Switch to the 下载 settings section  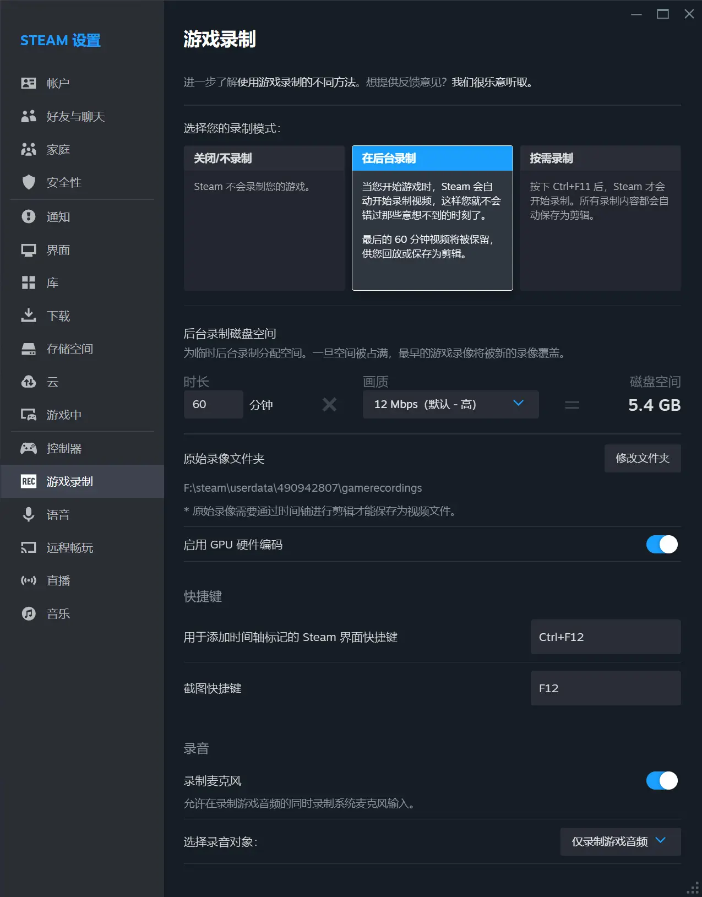(x=82, y=316)
